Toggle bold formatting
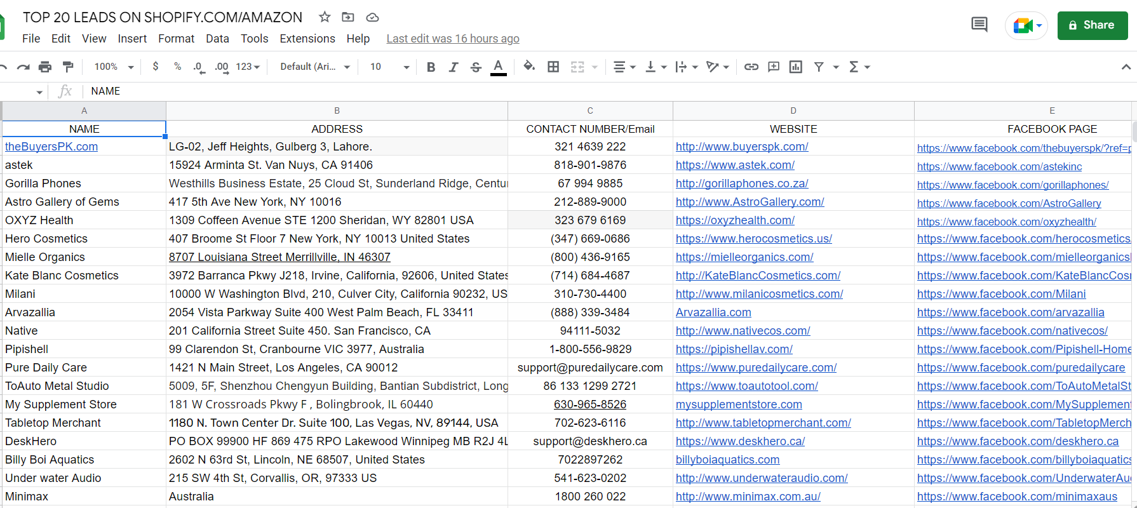Image resolution: width=1137 pixels, height=508 pixels. tap(431, 67)
